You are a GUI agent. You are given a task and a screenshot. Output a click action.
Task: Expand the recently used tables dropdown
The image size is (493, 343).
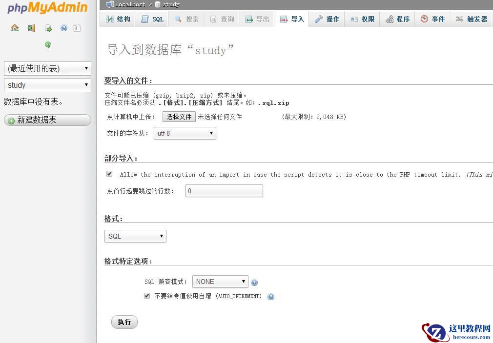[47, 68]
